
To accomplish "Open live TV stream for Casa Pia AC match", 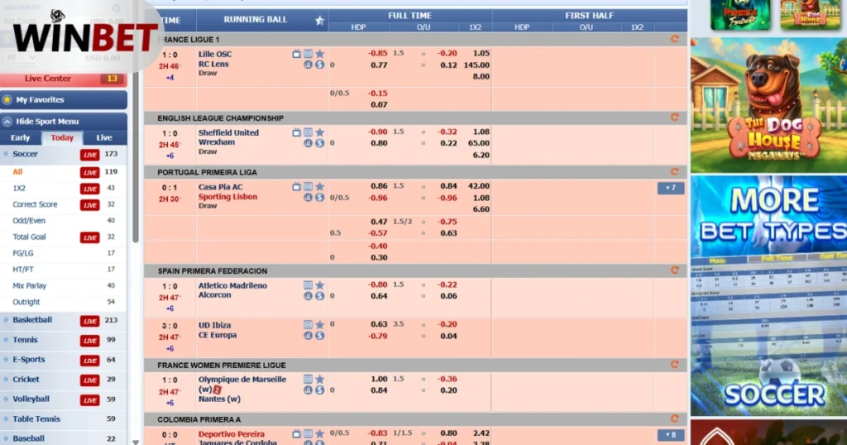I will [x=297, y=187].
